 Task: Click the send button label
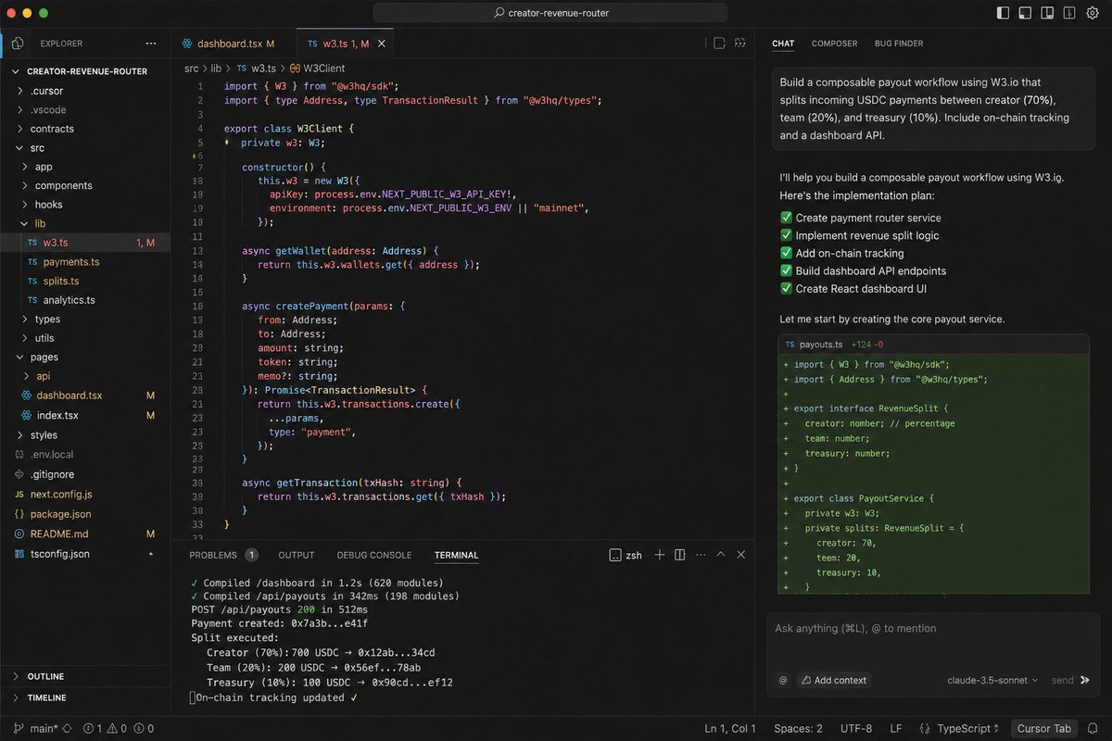click(1062, 680)
